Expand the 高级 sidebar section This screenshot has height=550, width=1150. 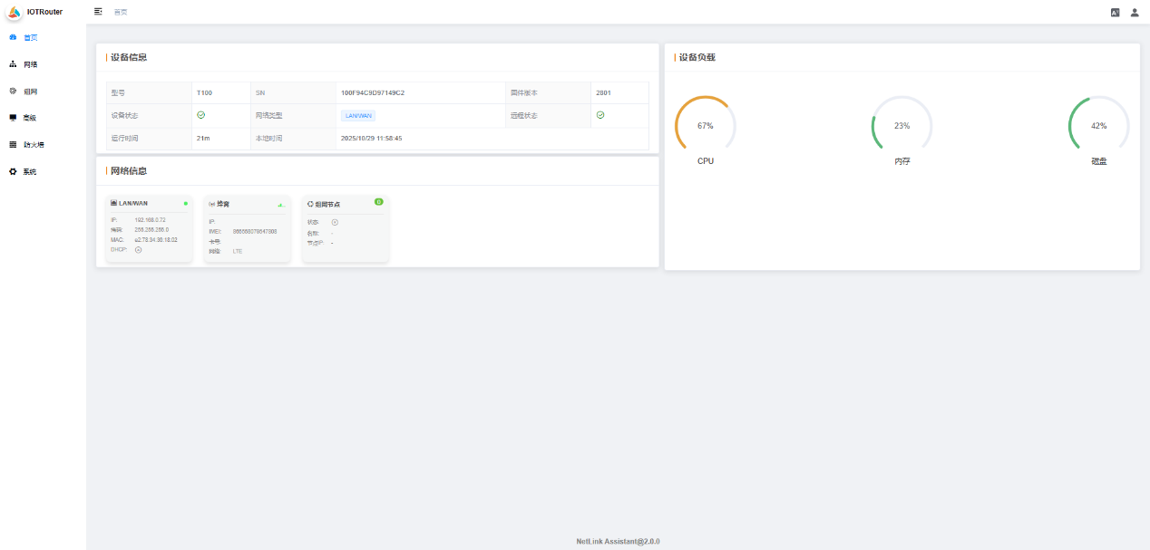30,118
